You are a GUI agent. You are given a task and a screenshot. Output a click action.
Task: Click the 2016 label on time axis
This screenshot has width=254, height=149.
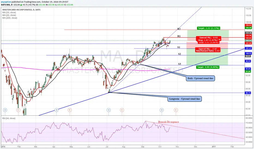[x=3, y=147]
